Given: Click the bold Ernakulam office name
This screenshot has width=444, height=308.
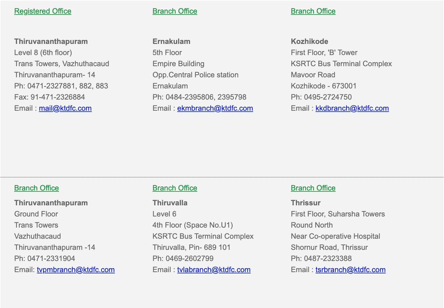Looking at the screenshot, I should click(171, 41).
